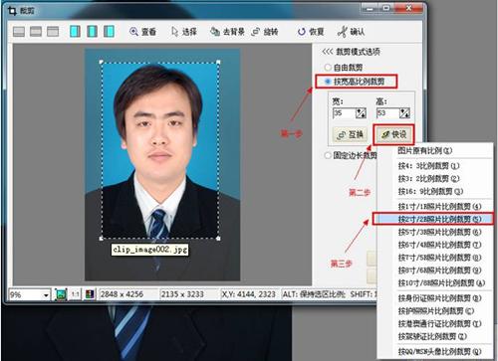Screen dimensions: 498x361
Task: Select the 选择 arrow tool
Action: [x=184, y=32]
